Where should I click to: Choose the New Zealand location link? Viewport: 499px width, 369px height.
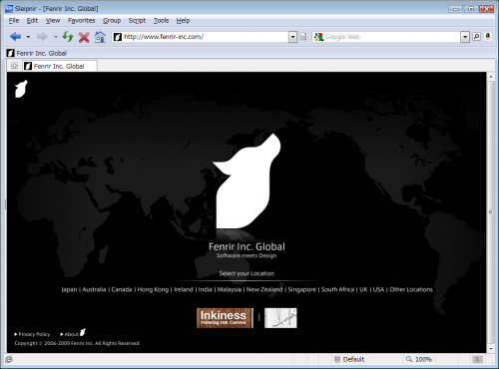click(x=264, y=289)
